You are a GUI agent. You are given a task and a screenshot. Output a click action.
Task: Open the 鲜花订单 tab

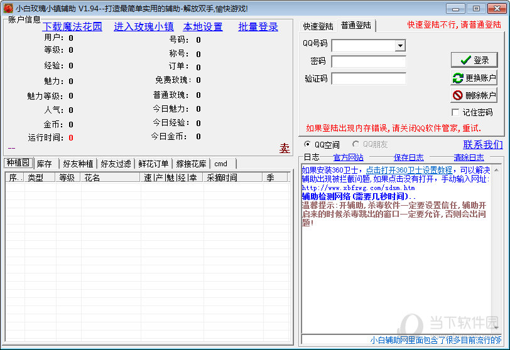click(153, 164)
